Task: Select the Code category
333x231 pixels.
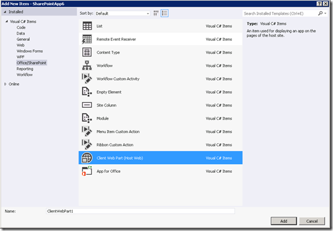Action: (21, 27)
